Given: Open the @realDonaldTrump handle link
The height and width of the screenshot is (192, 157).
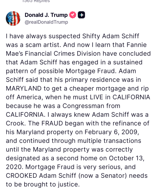Looking at the screenshot, I should point(46,22).
